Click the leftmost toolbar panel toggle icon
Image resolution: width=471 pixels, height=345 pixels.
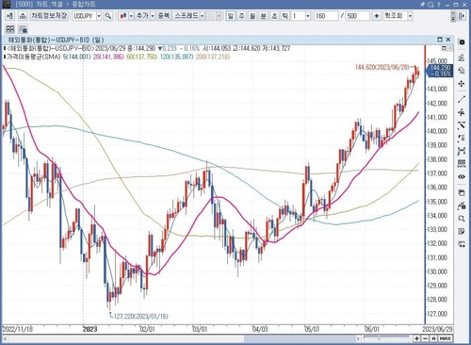coord(9,16)
